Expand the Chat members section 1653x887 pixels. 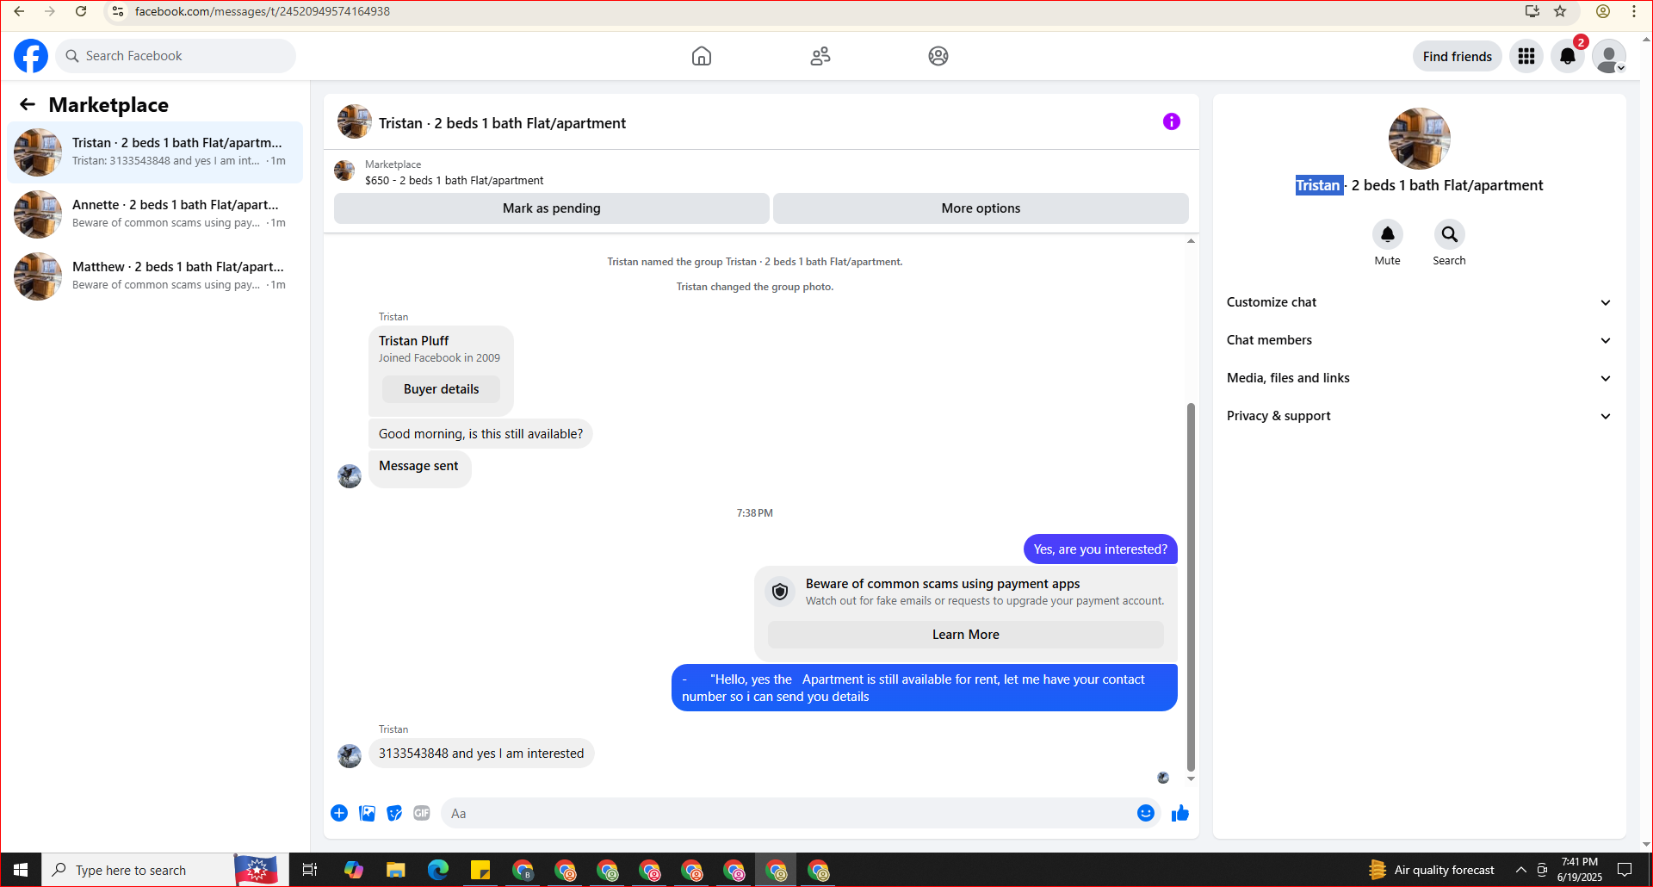click(x=1419, y=340)
